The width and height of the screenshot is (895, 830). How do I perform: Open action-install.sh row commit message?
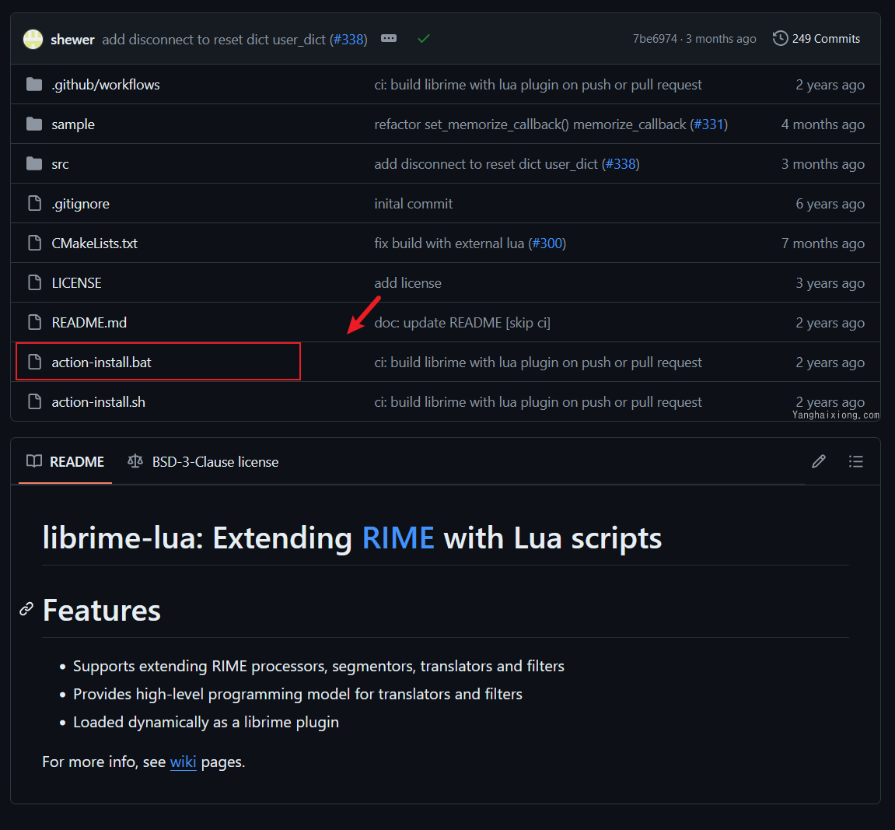537,402
